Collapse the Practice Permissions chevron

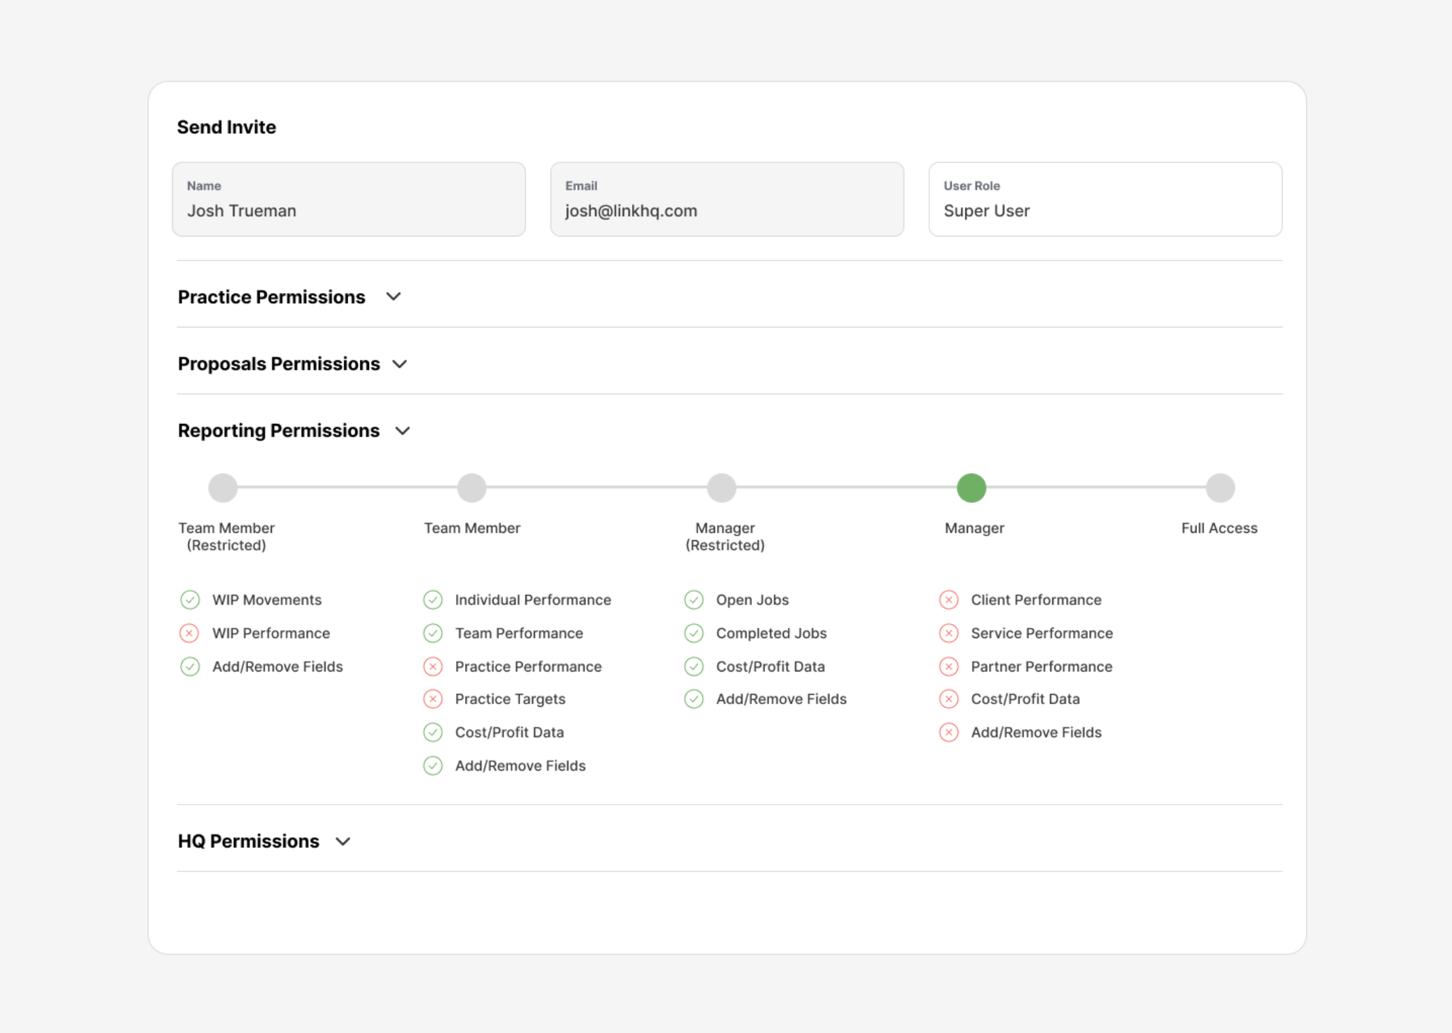click(393, 297)
